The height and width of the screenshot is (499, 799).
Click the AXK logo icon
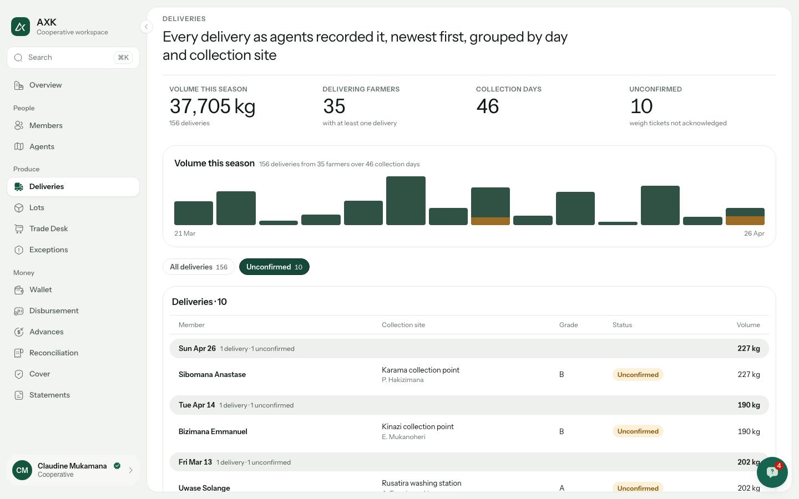[x=21, y=27]
